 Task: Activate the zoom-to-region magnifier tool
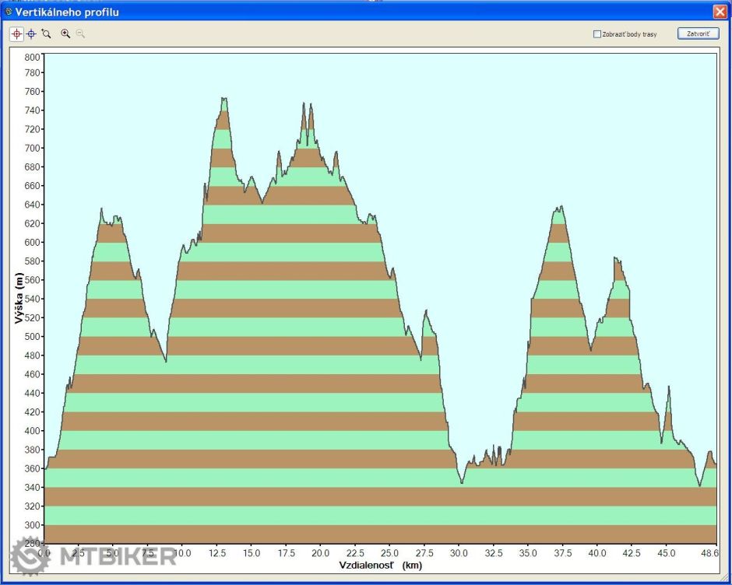click(46, 34)
